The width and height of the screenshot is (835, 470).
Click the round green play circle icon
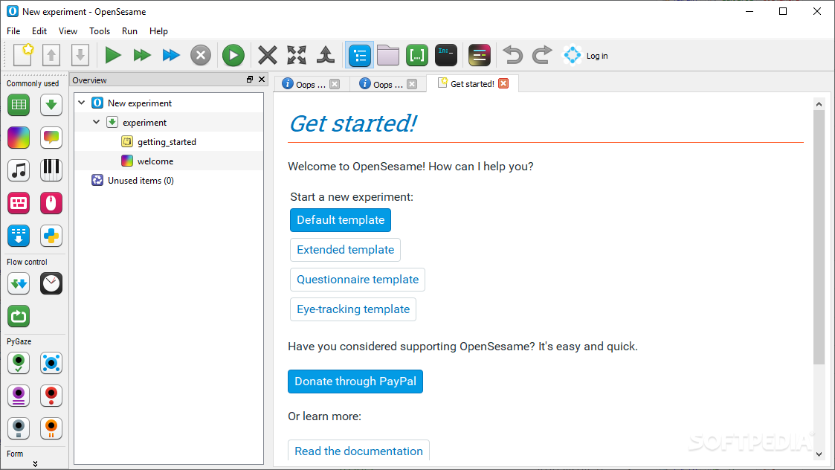[233, 55]
